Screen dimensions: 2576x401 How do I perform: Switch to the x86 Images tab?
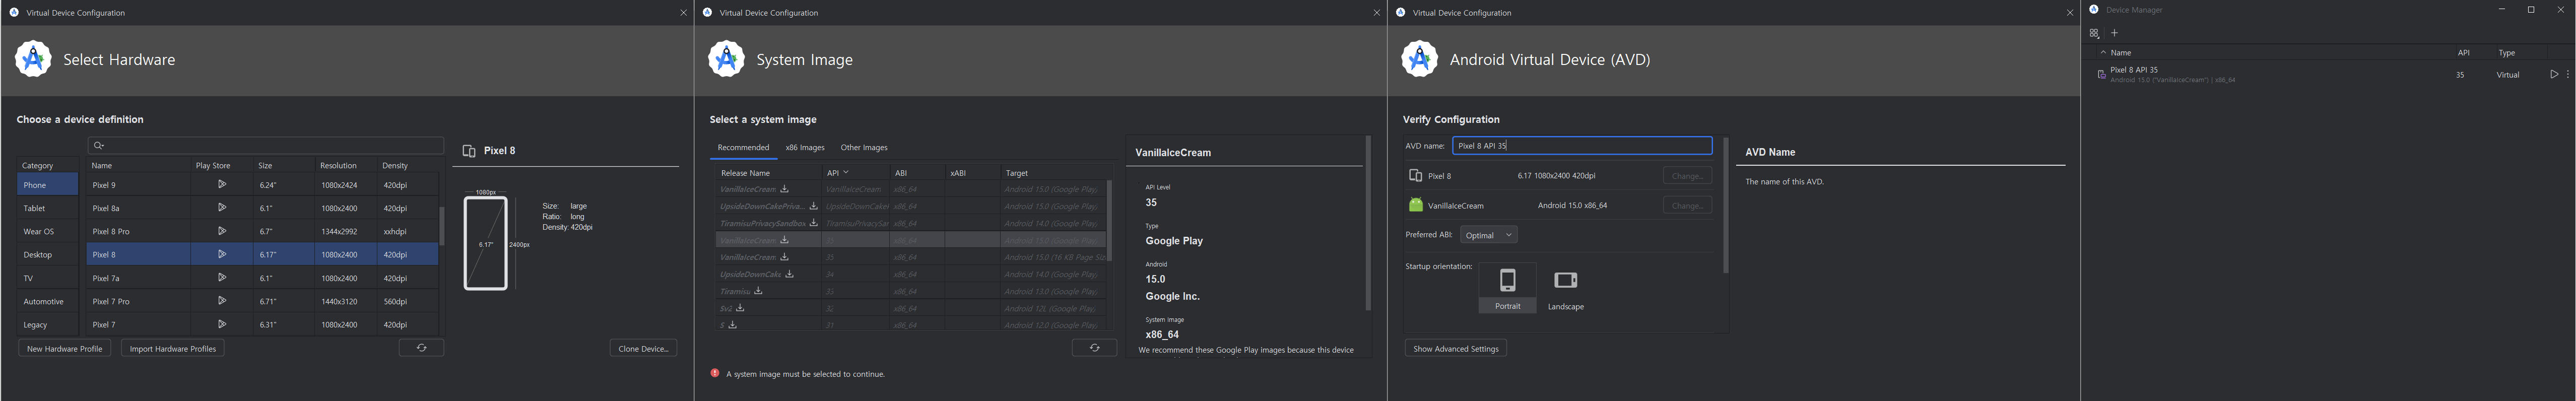tap(804, 148)
